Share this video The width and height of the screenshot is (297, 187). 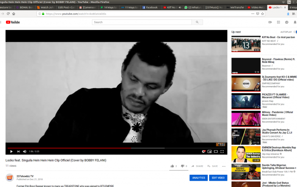[197, 166]
